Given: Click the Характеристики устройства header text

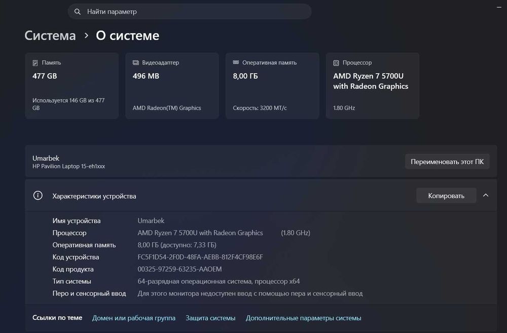Looking at the screenshot, I should tap(94, 196).
